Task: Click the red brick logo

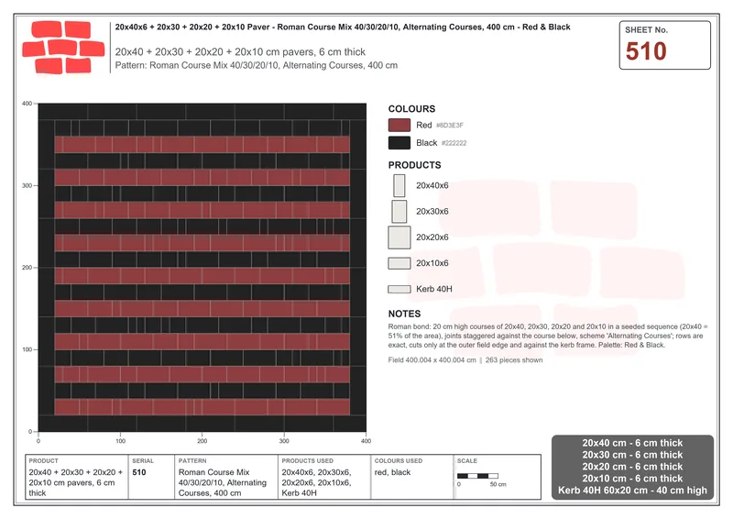Action: pyautogui.click(x=63, y=48)
